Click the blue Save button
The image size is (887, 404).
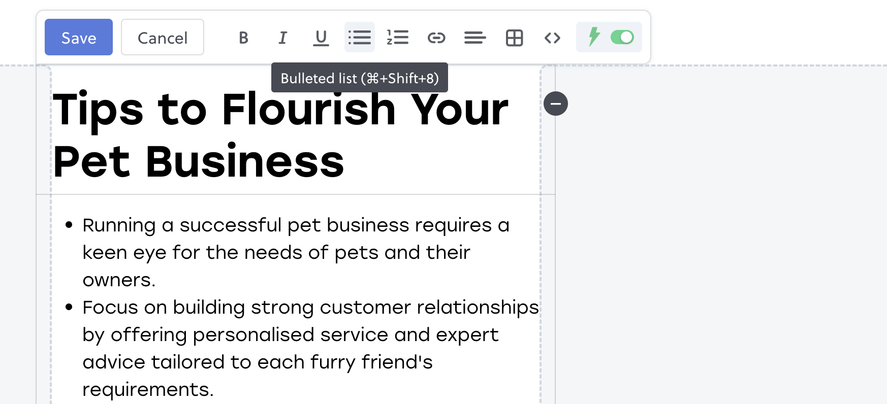click(x=79, y=37)
